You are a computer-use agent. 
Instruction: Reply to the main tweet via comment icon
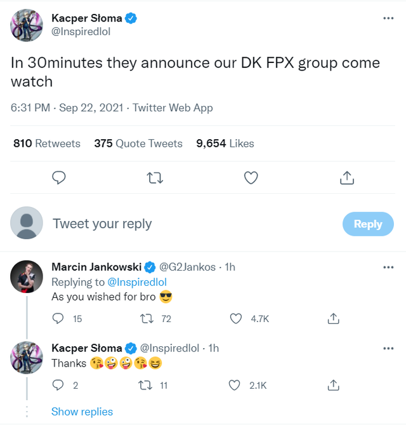[x=59, y=178]
